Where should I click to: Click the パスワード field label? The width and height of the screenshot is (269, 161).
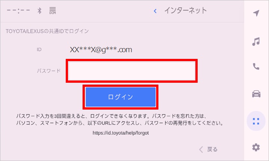49,71
